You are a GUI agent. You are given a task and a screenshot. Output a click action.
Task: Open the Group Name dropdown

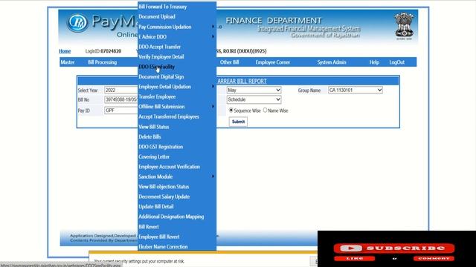(x=356, y=90)
